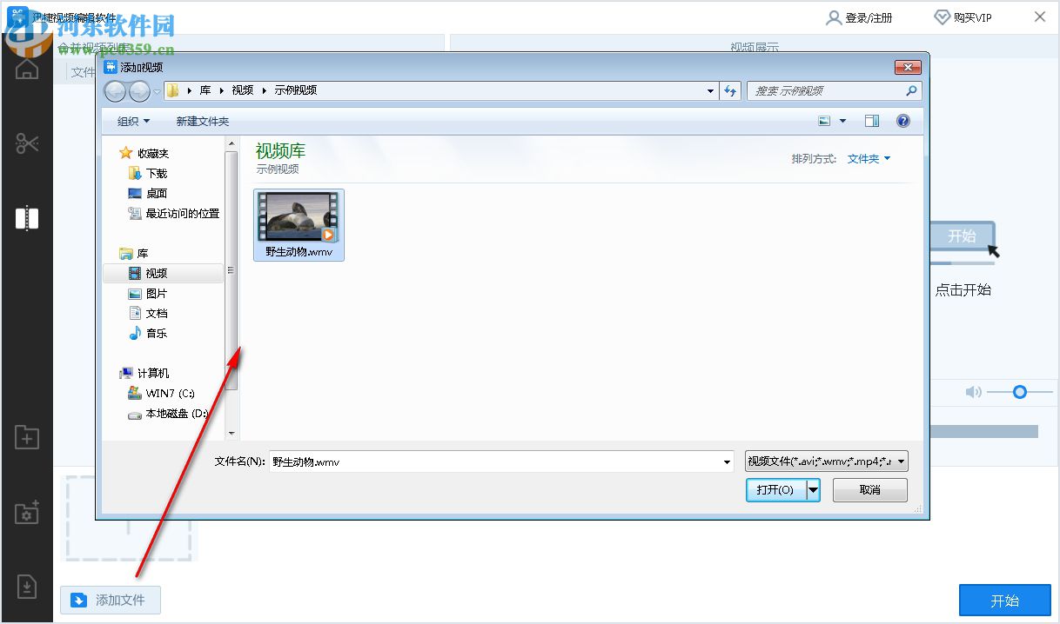Click 库 in the address breadcrumb
The image size is (1060, 624).
coord(205,90)
